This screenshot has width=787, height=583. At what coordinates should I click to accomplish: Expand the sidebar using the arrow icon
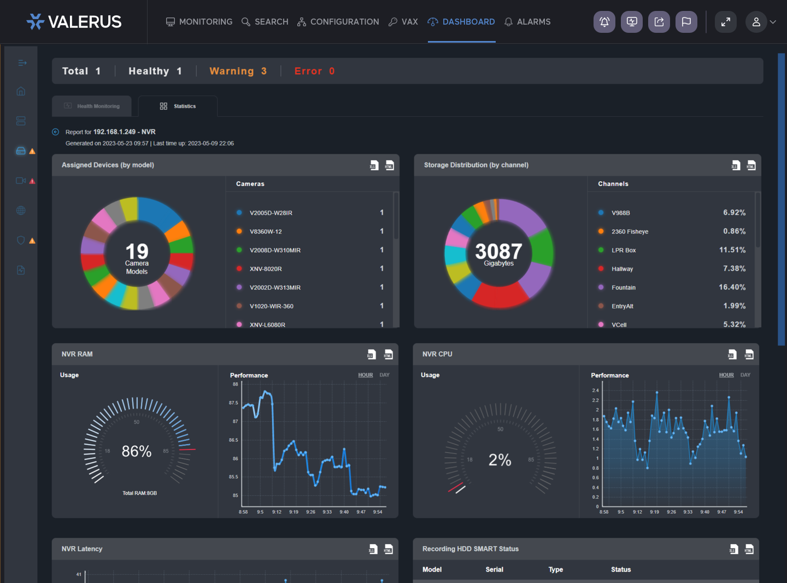[x=22, y=62]
